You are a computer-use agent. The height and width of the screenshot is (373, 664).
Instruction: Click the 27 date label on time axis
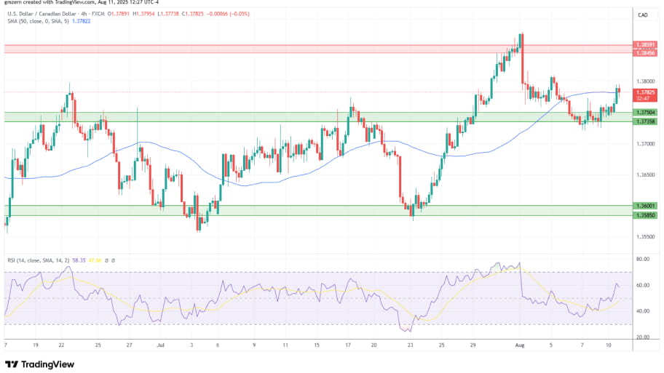click(129, 345)
